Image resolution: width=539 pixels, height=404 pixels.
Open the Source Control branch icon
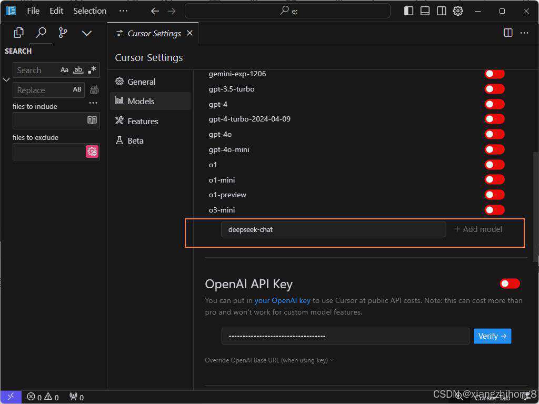click(63, 33)
